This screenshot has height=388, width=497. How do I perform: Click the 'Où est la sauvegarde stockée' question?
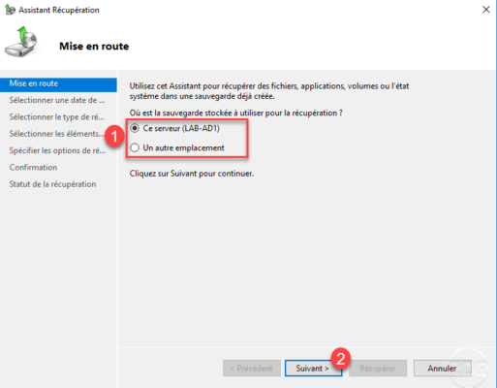pyautogui.click(x=235, y=113)
